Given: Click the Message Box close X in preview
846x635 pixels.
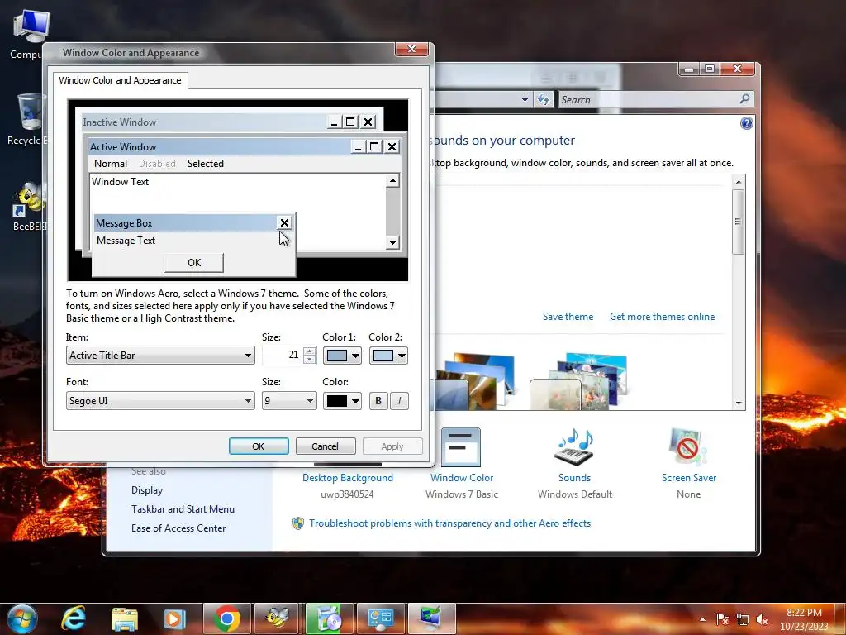Looking at the screenshot, I should (284, 222).
